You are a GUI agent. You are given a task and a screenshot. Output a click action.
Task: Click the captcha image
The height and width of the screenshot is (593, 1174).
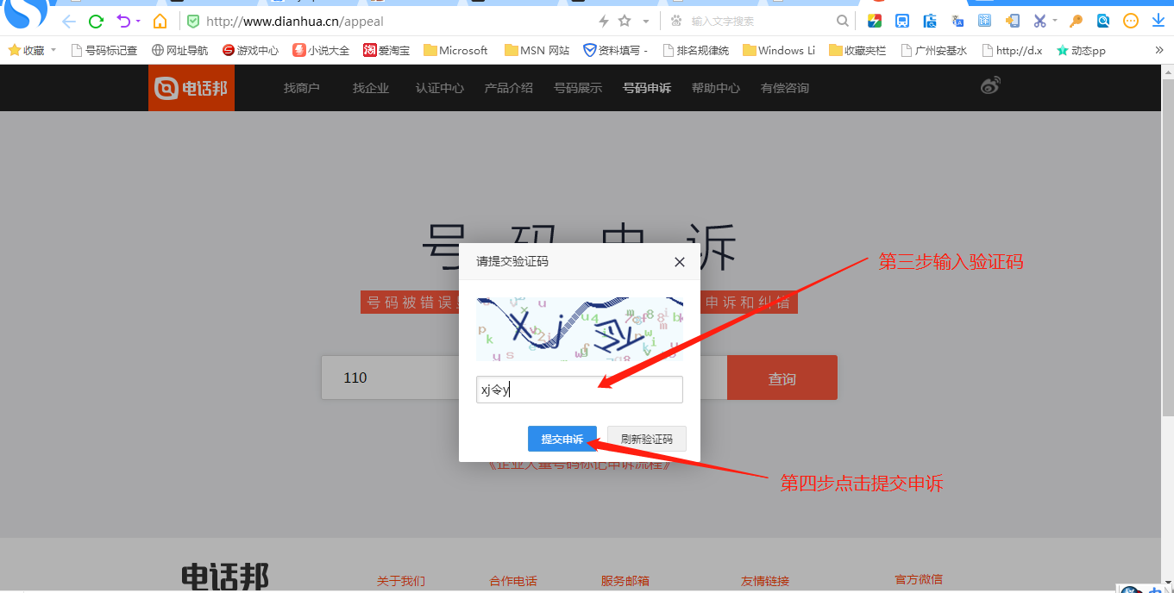(x=579, y=329)
